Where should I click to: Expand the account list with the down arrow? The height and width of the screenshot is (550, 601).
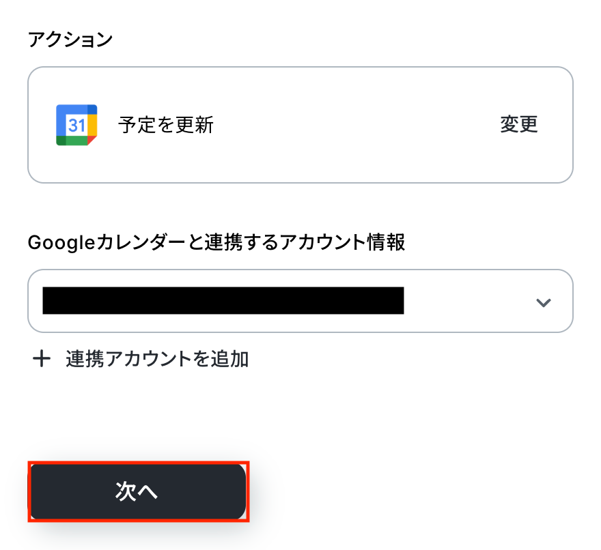pos(543,302)
